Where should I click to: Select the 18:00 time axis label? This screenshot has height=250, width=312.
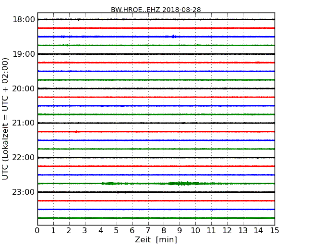[x=24, y=20]
